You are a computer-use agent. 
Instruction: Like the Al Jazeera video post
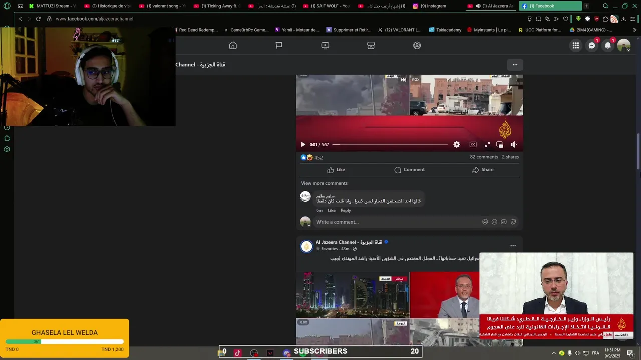336,170
